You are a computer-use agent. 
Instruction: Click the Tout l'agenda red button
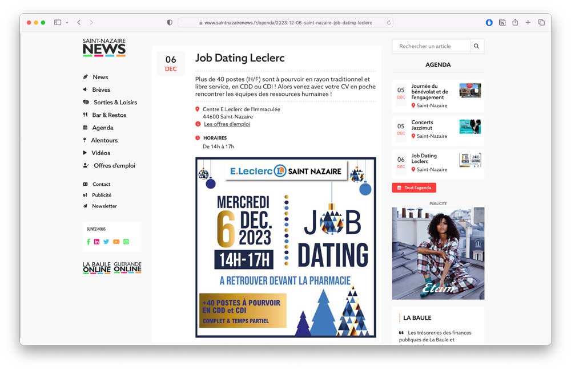tap(414, 188)
